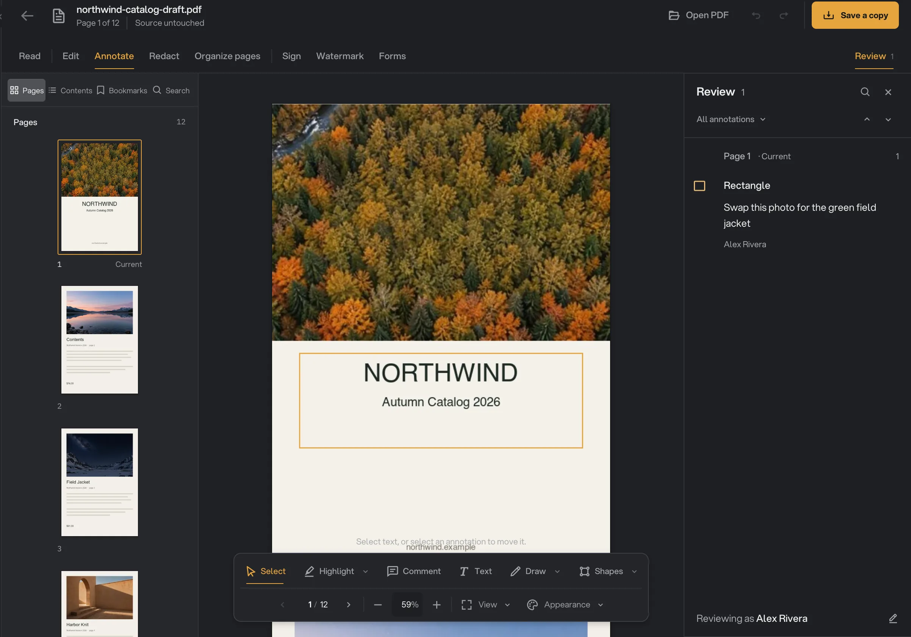Jump to previous annotation with up chevron
The width and height of the screenshot is (911, 637).
[x=867, y=119]
